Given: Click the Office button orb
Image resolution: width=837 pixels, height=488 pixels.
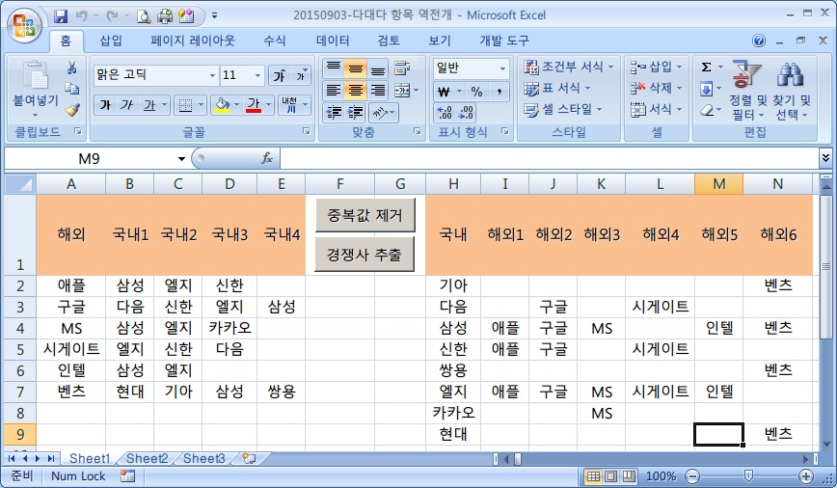Looking at the screenshot, I should pyautogui.click(x=24, y=25).
